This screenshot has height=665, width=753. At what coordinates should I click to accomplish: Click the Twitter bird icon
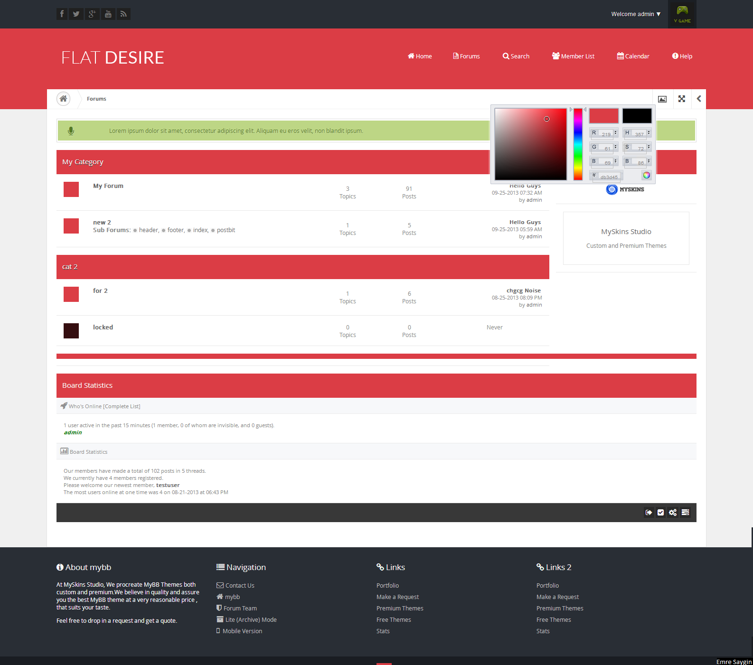pyautogui.click(x=76, y=14)
